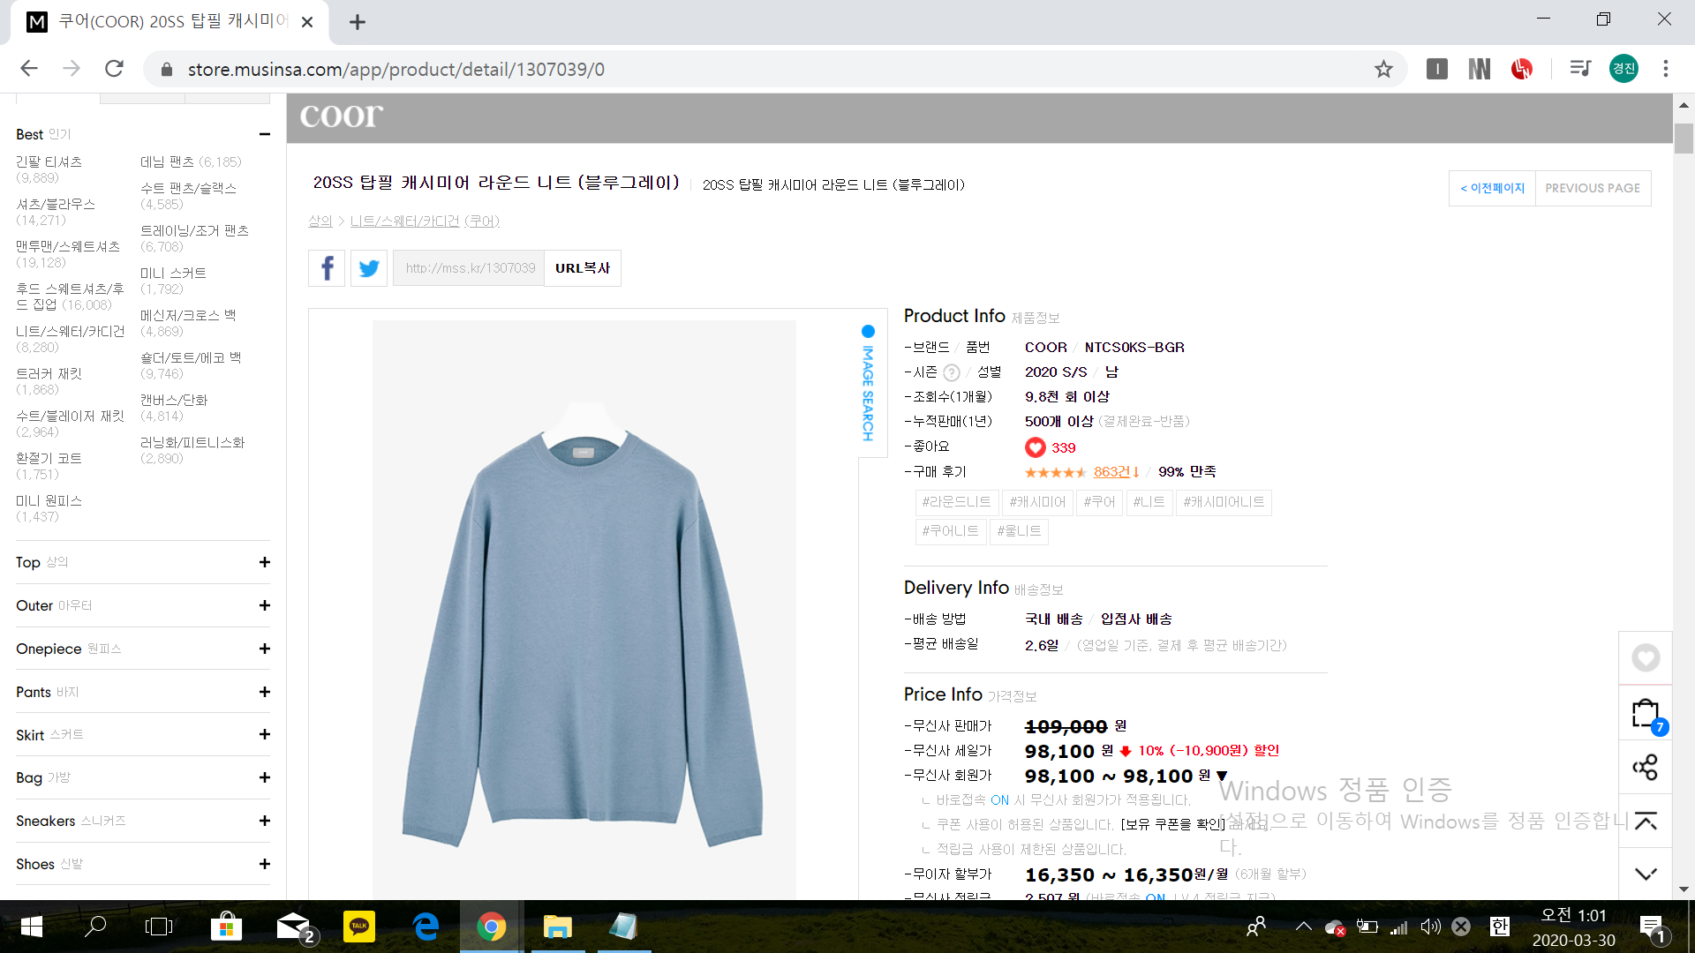Share product on Facebook icon
The height and width of the screenshot is (953, 1695).
tap(327, 268)
